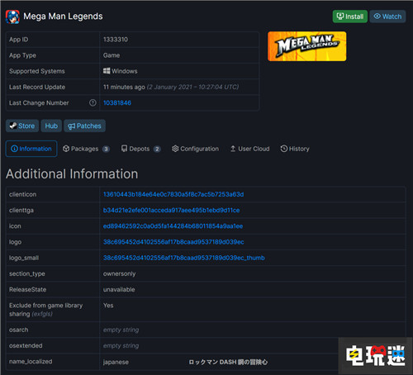This screenshot has width=413, height=375.
Task: Open the logo_small thumb hash link
Action: (x=184, y=258)
